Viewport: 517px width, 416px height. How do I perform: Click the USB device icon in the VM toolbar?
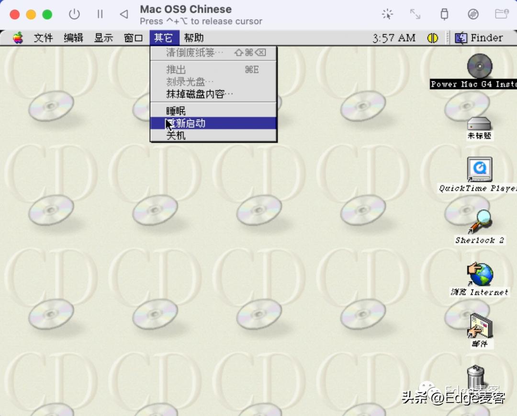click(444, 14)
